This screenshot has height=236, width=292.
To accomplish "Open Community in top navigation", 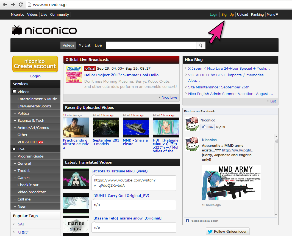I will (60, 15).
